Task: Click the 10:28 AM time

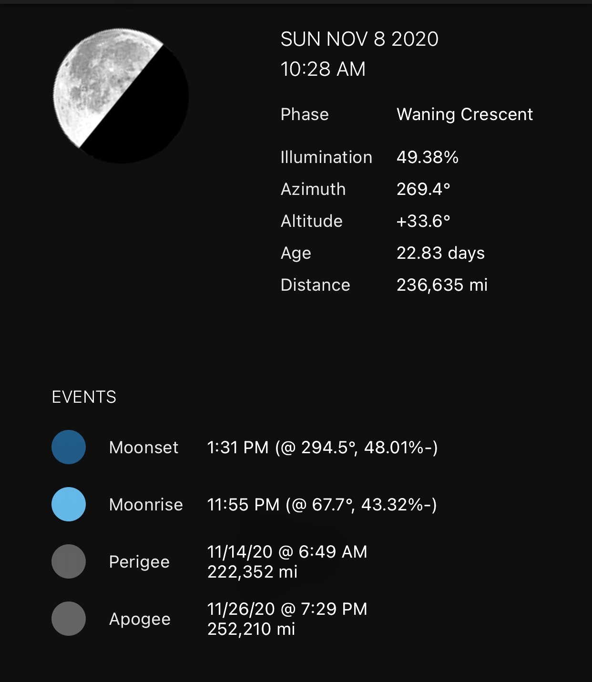Action: click(323, 69)
